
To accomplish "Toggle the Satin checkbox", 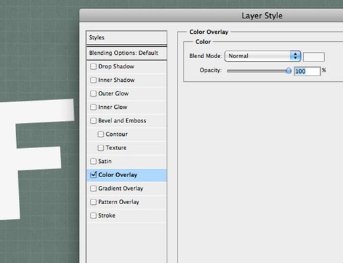I will click(x=93, y=161).
